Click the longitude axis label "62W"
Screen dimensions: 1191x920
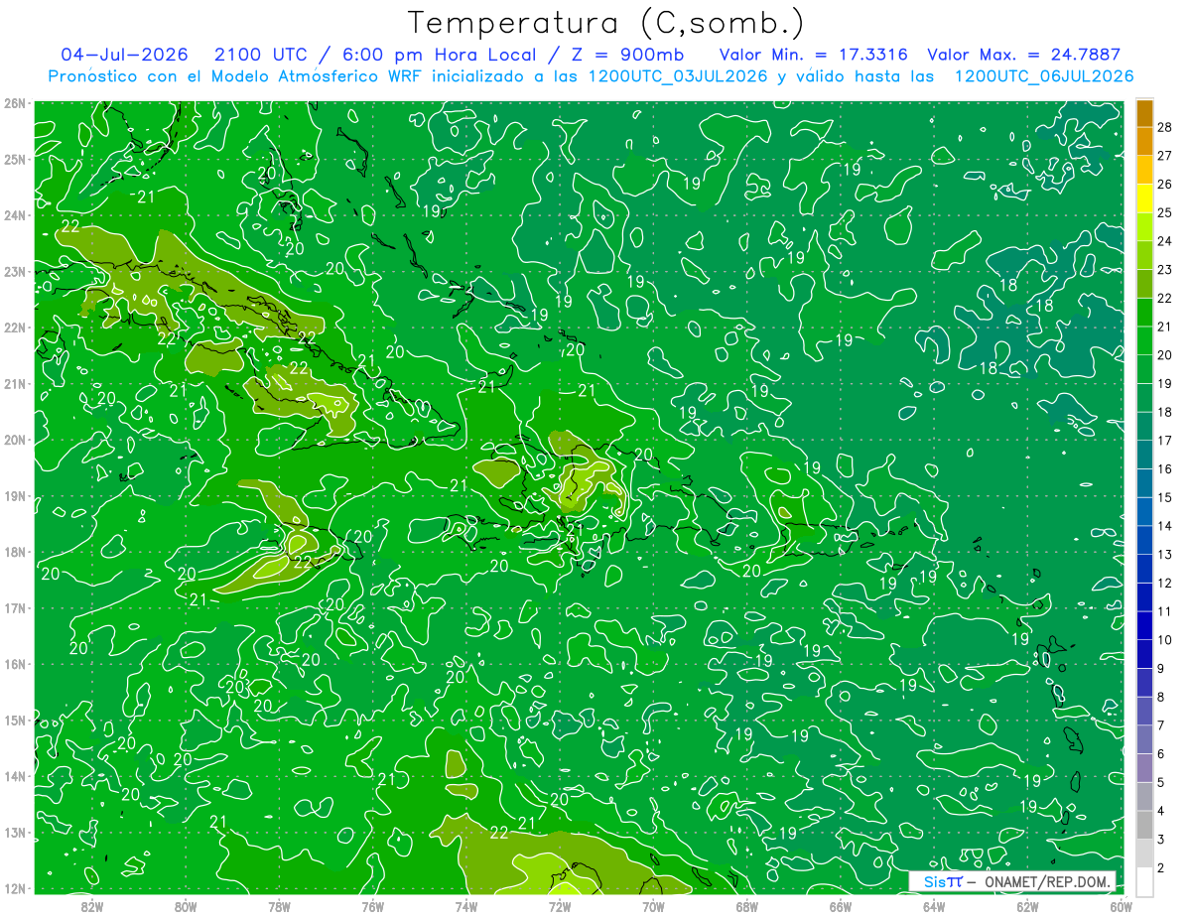1027,906
